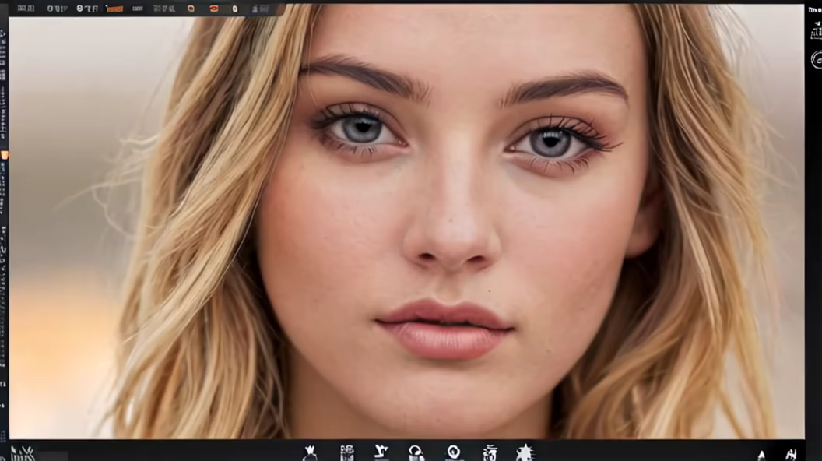Click the crown-shaped icon in the bottom toolbar
The width and height of the screenshot is (822, 461).
[x=310, y=452]
